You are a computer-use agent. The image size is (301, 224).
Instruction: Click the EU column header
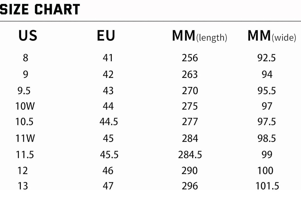click(x=106, y=36)
